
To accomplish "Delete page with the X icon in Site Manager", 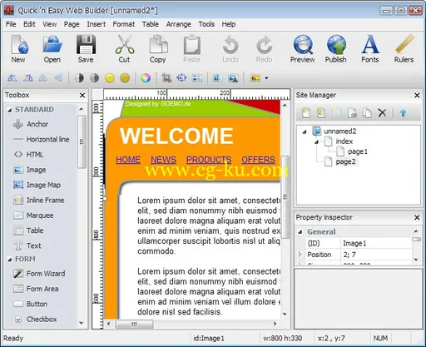I will (x=382, y=112).
